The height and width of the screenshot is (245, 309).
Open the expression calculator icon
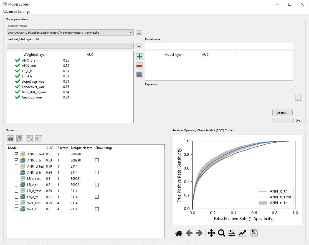click(298, 97)
